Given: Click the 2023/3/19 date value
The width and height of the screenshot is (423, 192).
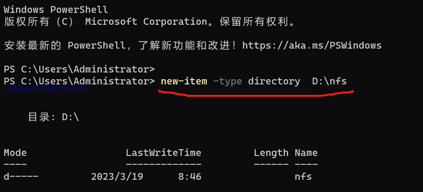Looking at the screenshot, I should coord(117,176).
